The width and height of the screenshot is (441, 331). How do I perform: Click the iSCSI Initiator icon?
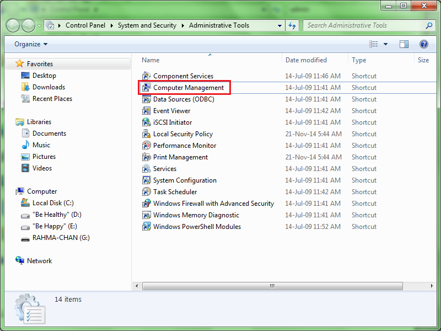(x=146, y=122)
